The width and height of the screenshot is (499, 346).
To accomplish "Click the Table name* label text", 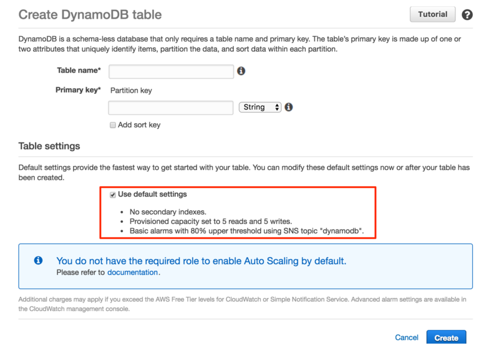I will (x=79, y=70).
